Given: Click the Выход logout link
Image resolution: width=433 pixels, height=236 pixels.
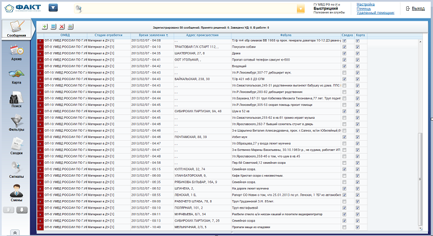Looking at the screenshot, I should (417, 8).
